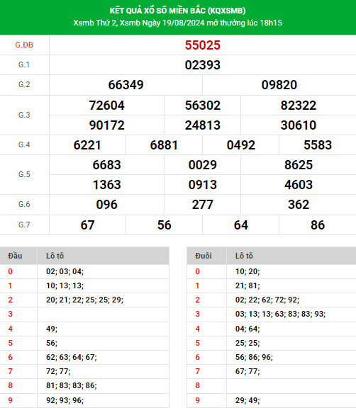Click the Đầu column header
The width and height of the screenshot is (356, 408).
pyautogui.click(x=15, y=256)
